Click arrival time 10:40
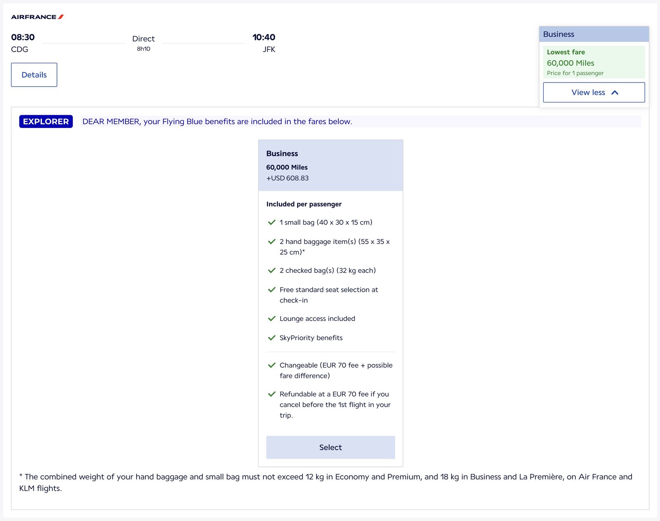Screen dimensions: 660x521 pyautogui.click(x=264, y=37)
